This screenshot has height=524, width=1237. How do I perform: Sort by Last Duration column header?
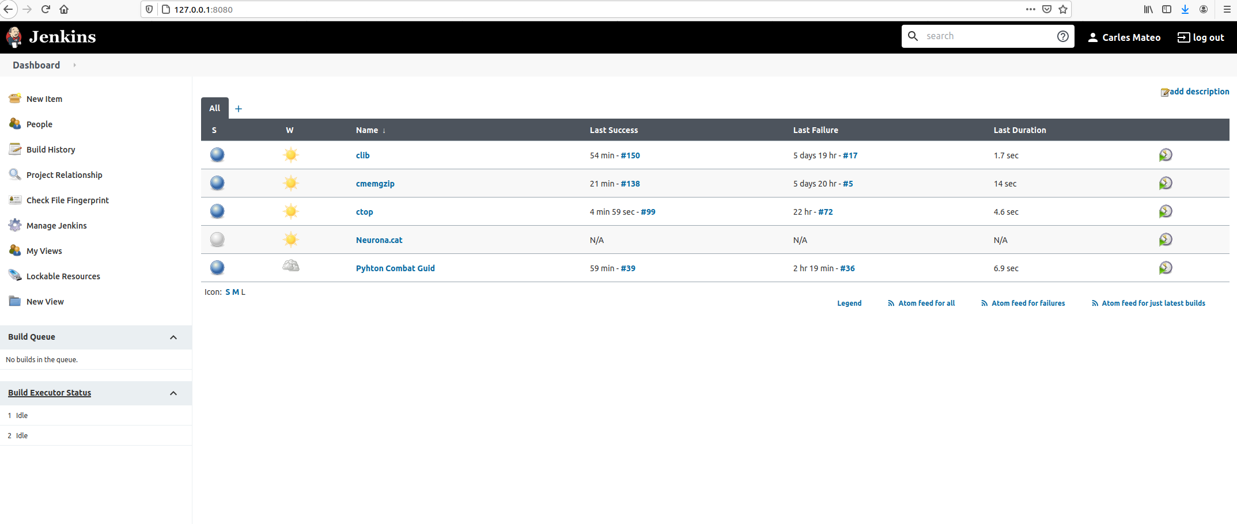[x=1020, y=130]
